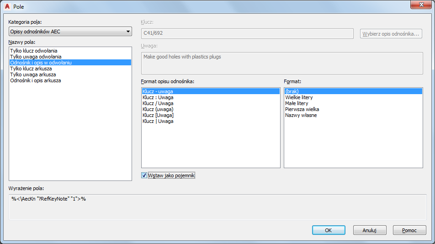Image resolution: width=435 pixels, height=244 pixels.
Task: Select 'Nazwy własne' text format
Action: [353, 115]
